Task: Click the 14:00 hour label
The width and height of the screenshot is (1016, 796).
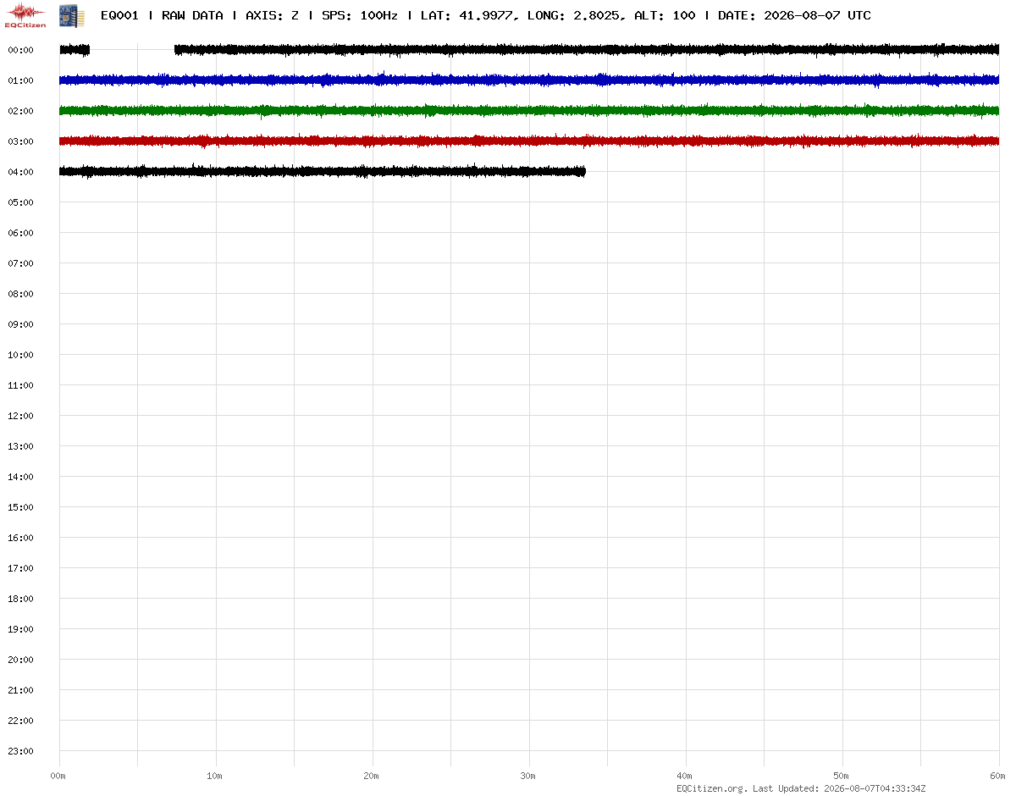Action: (x=20, y=477)
